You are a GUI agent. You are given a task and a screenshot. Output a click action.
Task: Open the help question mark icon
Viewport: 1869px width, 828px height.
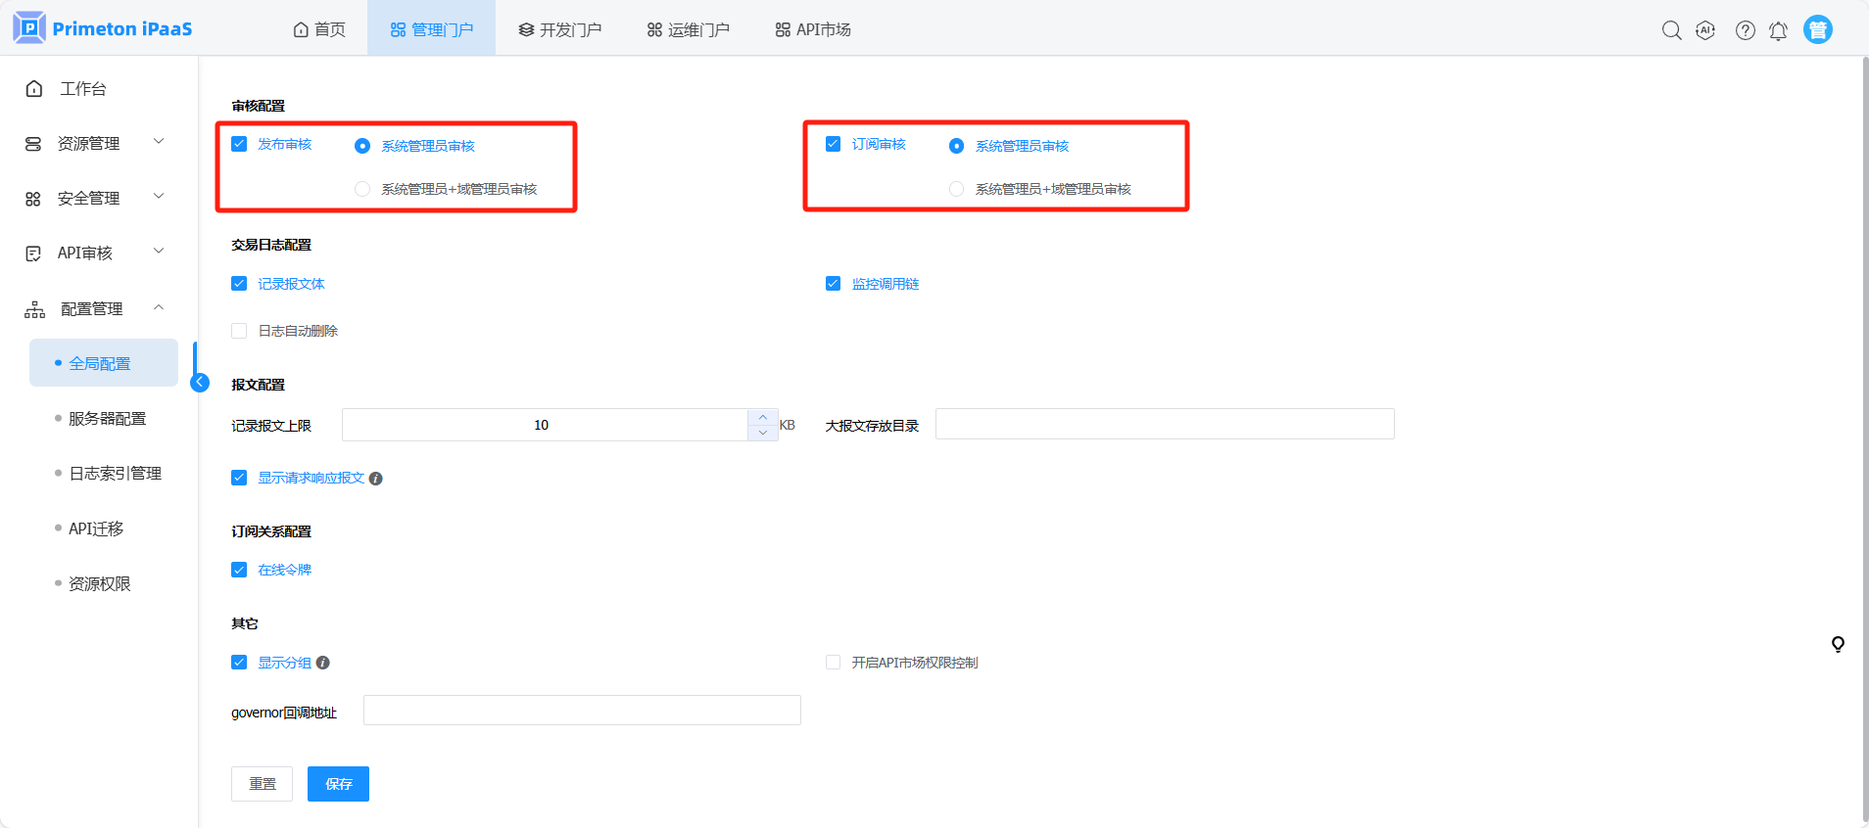coord(1745,30)
